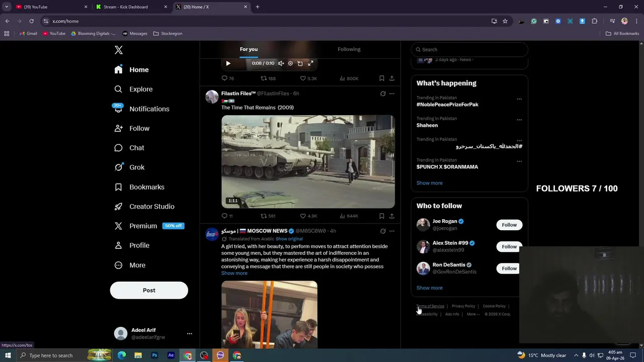Open more options on MOSCOW NEWS post
This screenshot has height=362, width=644.
point(392,231)
